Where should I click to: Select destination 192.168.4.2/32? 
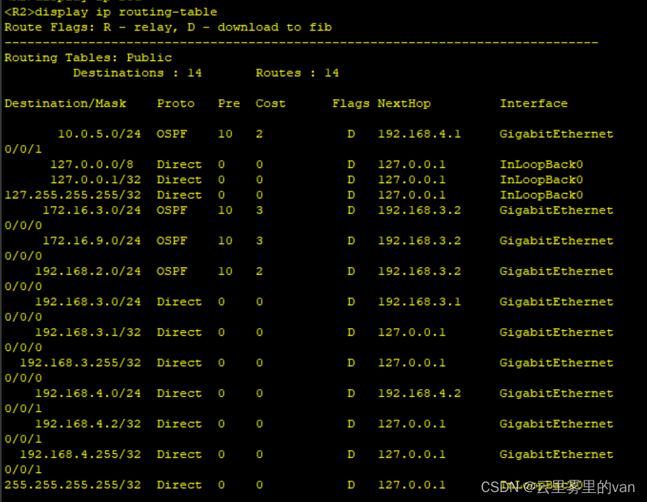88,424
